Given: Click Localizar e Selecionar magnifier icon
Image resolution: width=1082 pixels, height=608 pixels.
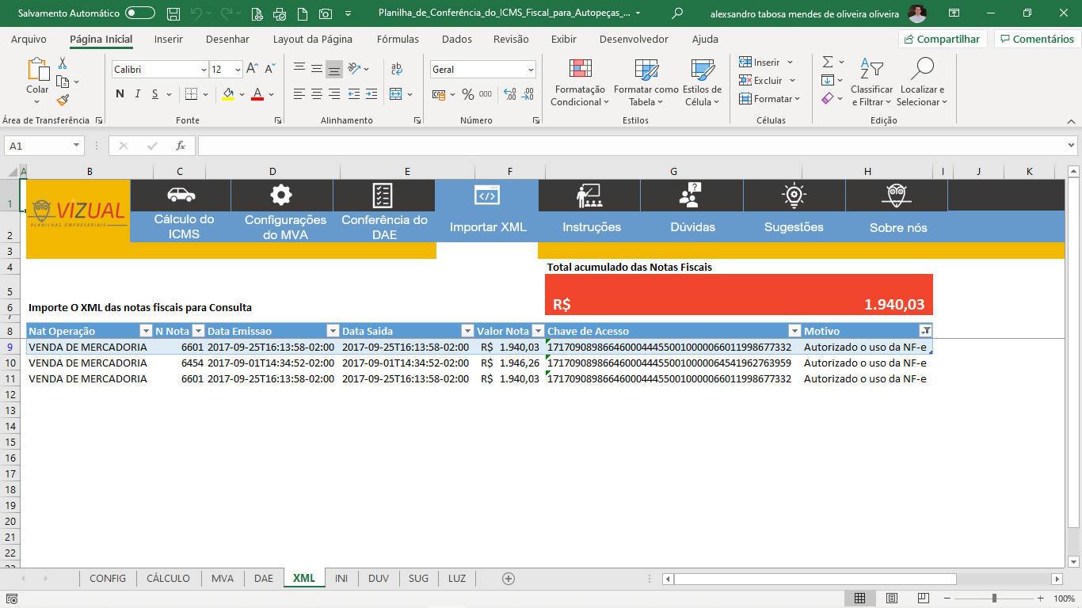Looking at the screenshot, I should tap(921, 70).
